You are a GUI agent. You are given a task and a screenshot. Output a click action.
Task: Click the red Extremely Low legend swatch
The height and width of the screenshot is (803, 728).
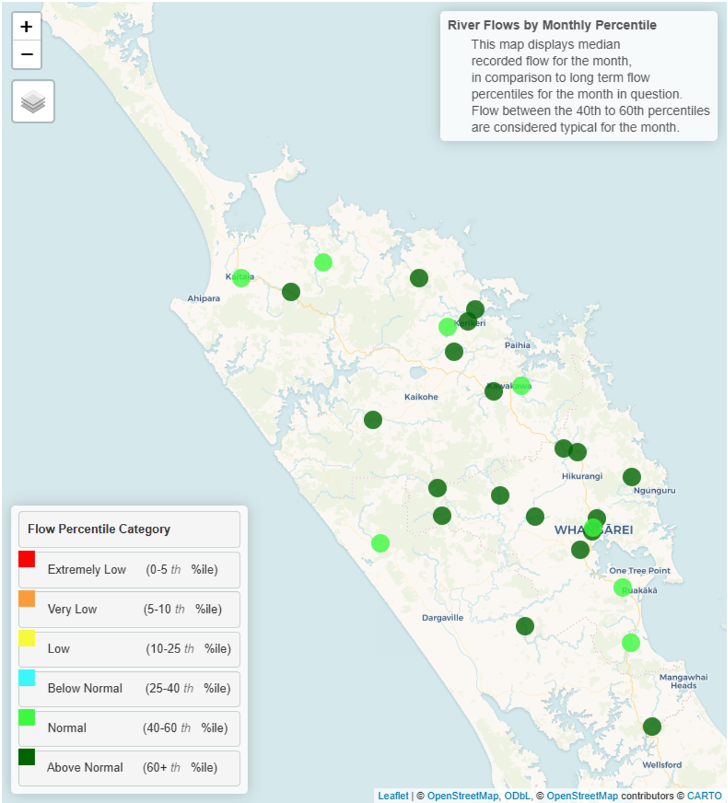[x=27, y=559]
